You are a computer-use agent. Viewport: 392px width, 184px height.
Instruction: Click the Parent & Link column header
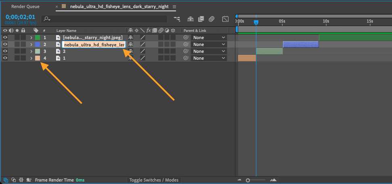195,31
